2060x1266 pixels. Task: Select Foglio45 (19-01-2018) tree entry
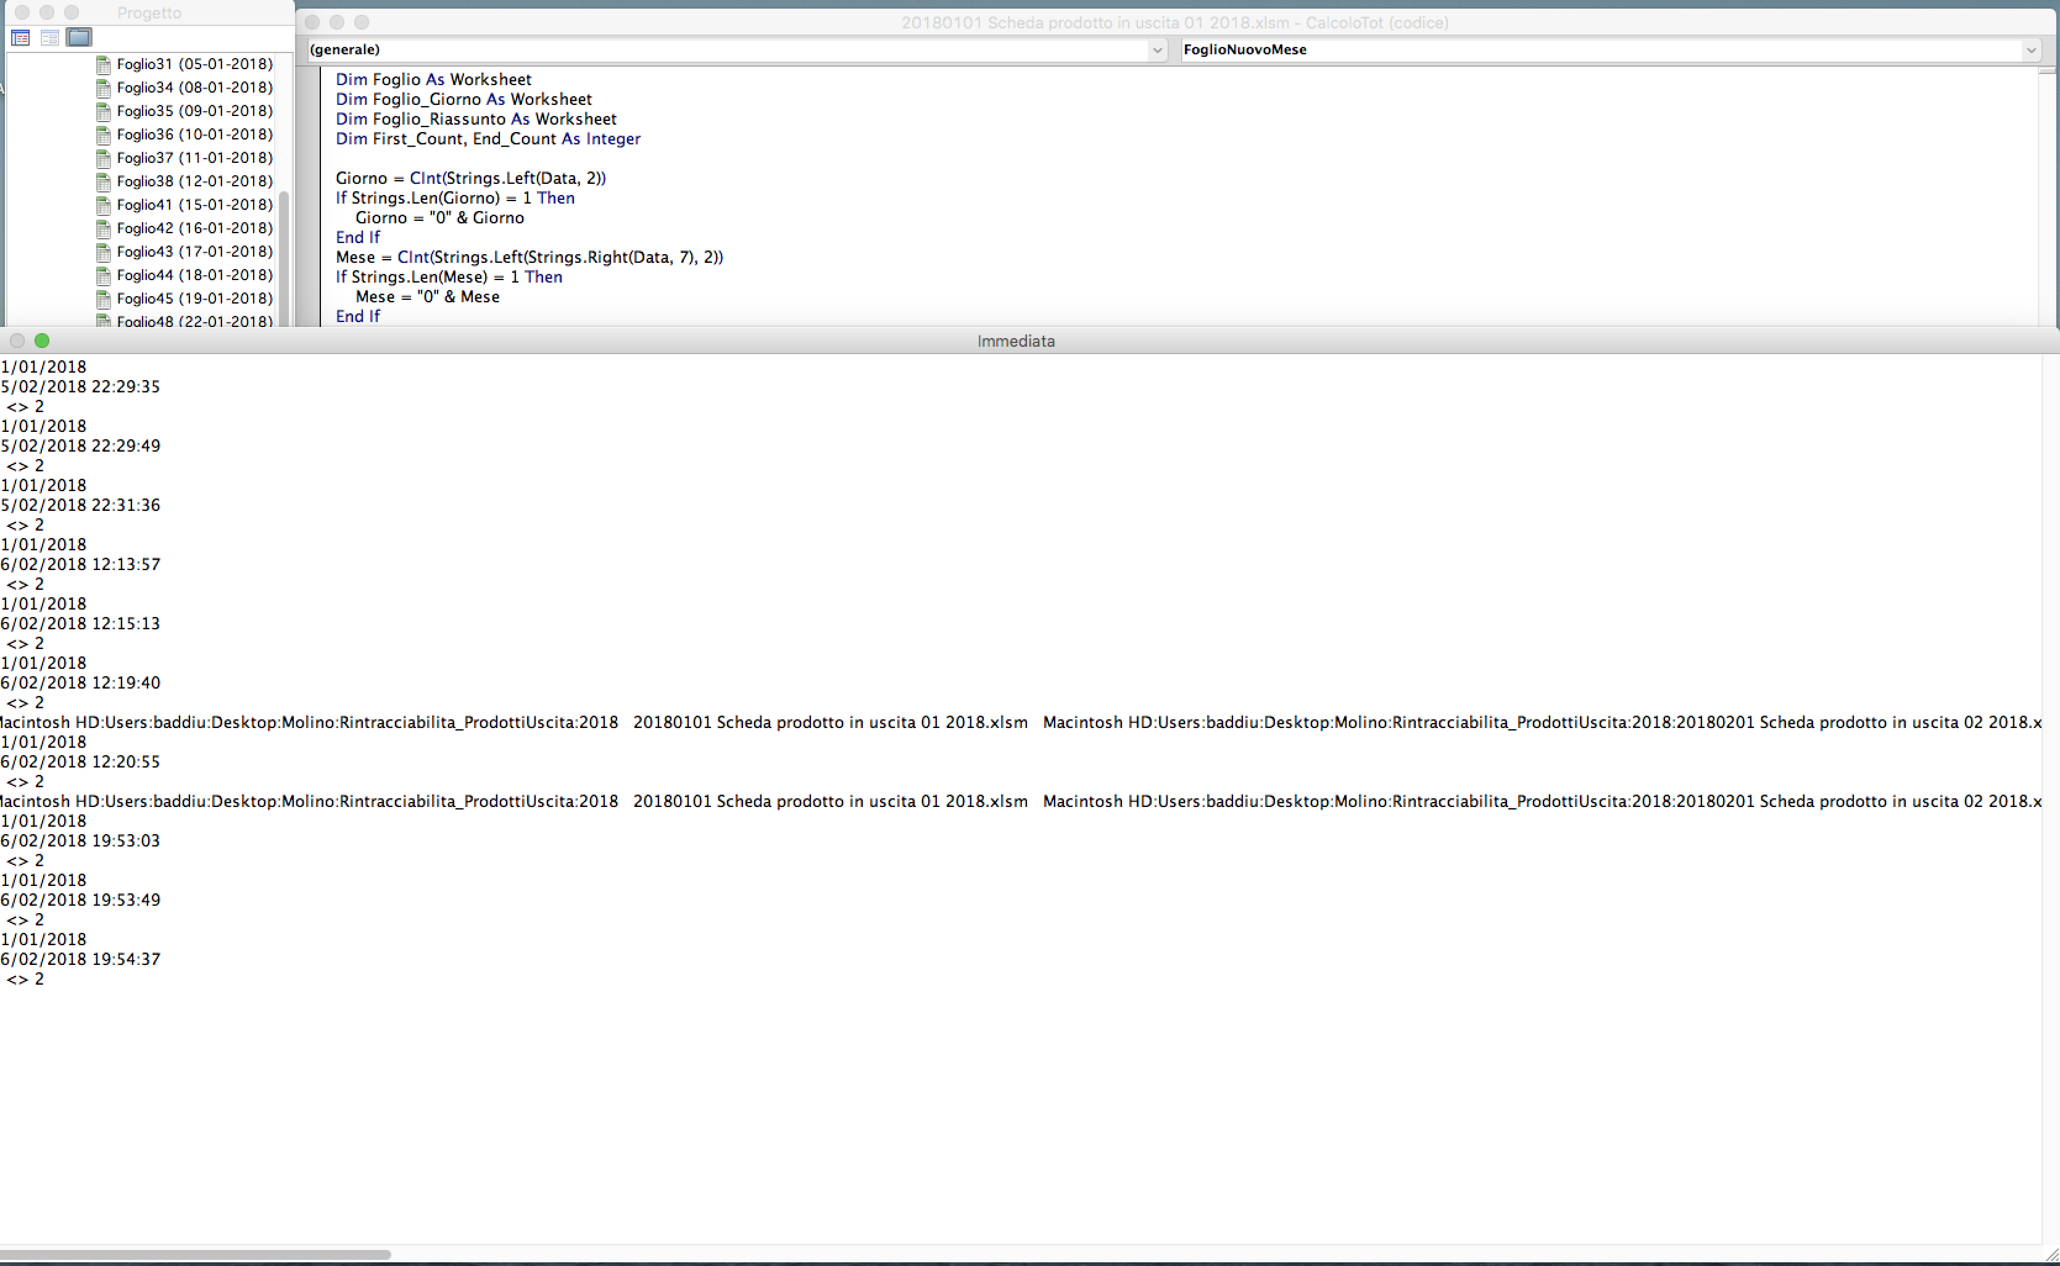coord(194,299)
